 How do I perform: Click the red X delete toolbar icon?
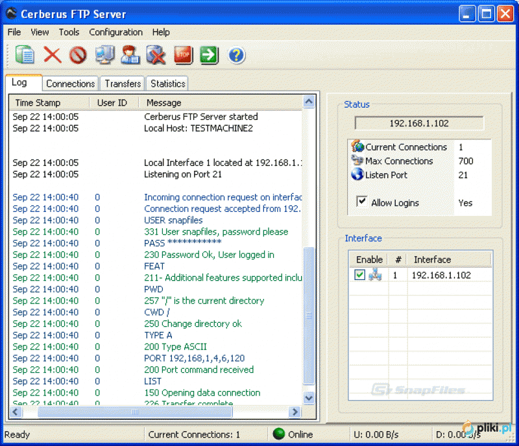pyautogui.click(x=53, y=54)
